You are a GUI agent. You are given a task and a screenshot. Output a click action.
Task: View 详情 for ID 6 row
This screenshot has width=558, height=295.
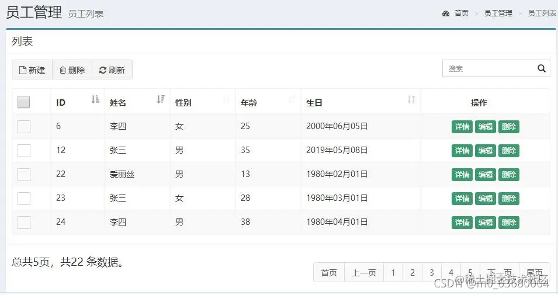(x=462, y=127)
